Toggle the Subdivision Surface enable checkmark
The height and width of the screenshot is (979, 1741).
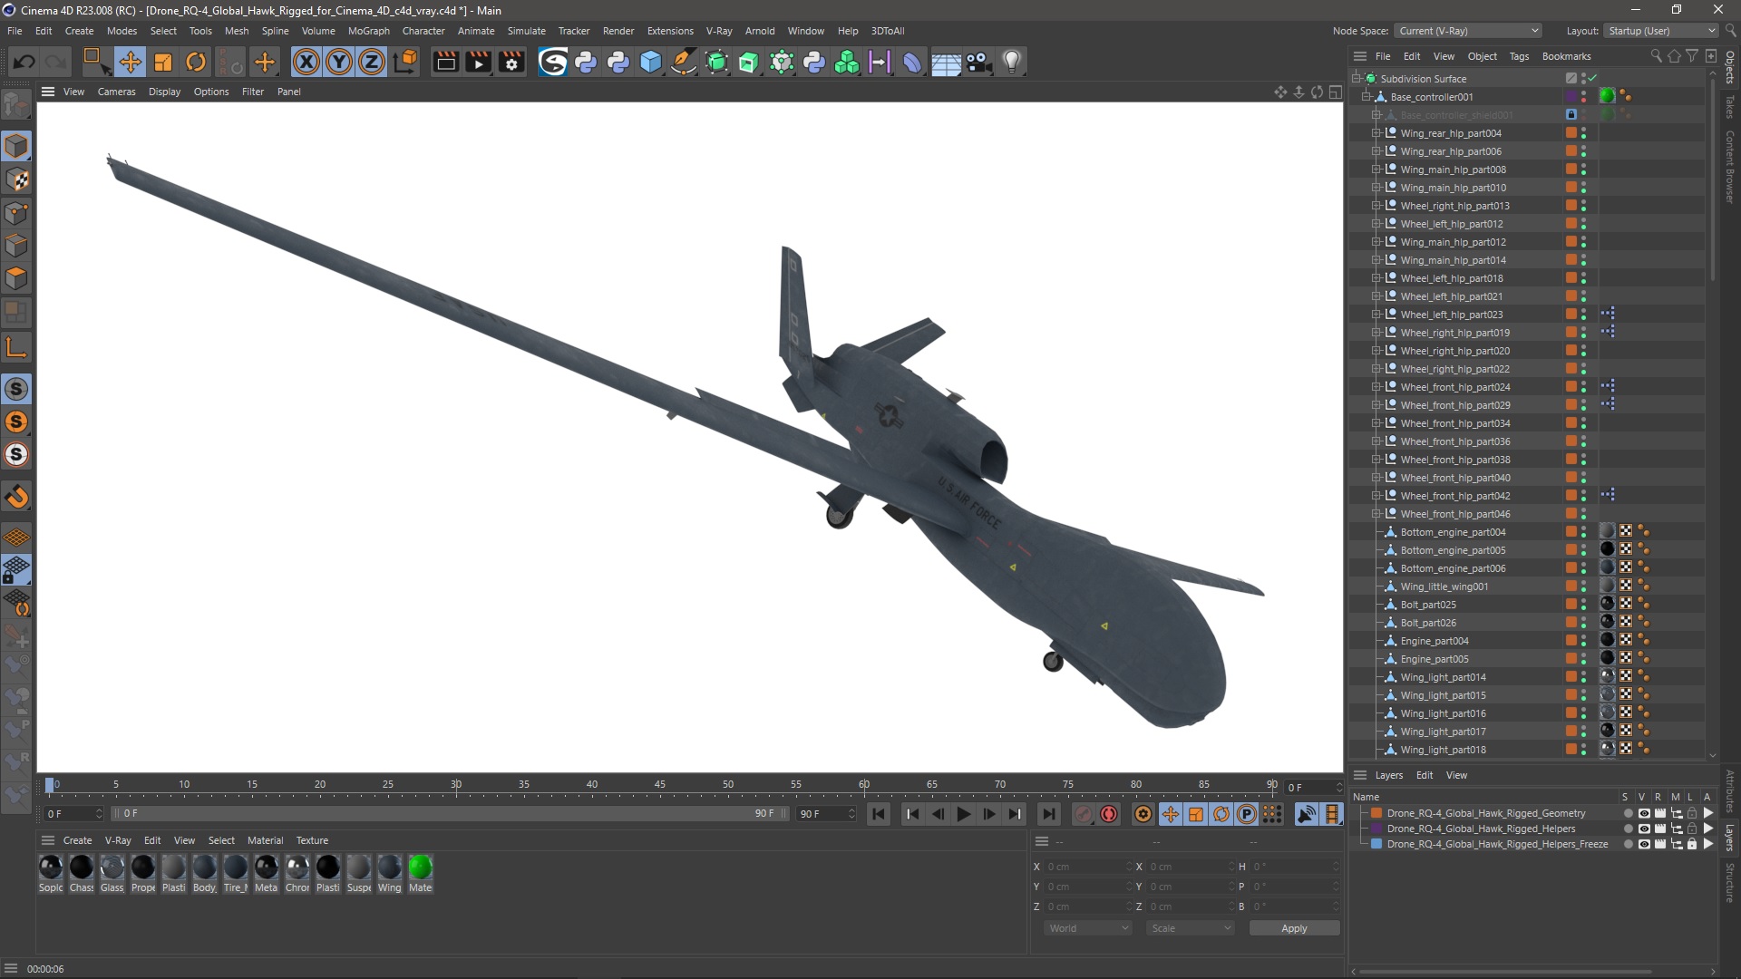1592,79
